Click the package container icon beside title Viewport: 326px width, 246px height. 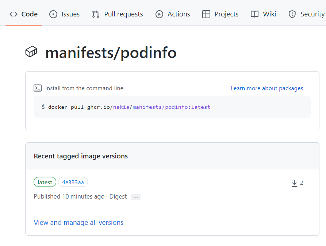click(x=31, y=52)
